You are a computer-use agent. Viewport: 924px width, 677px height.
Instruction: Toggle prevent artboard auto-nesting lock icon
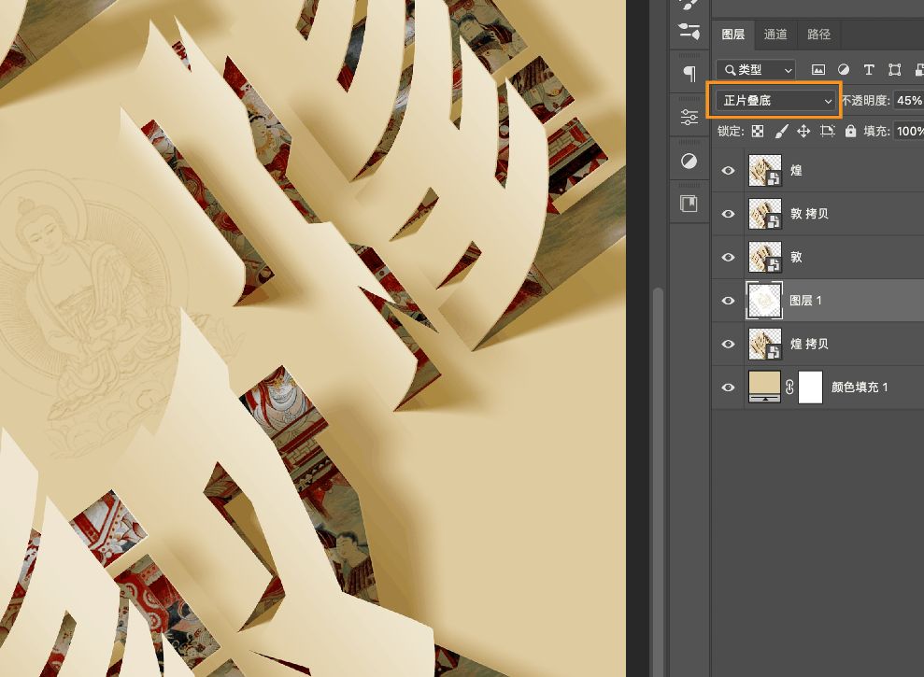click(828, 131)
